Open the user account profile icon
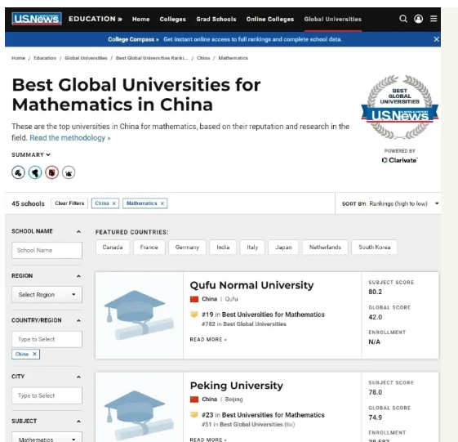Viewport: 458px width, 442px height. click(418, 19)
